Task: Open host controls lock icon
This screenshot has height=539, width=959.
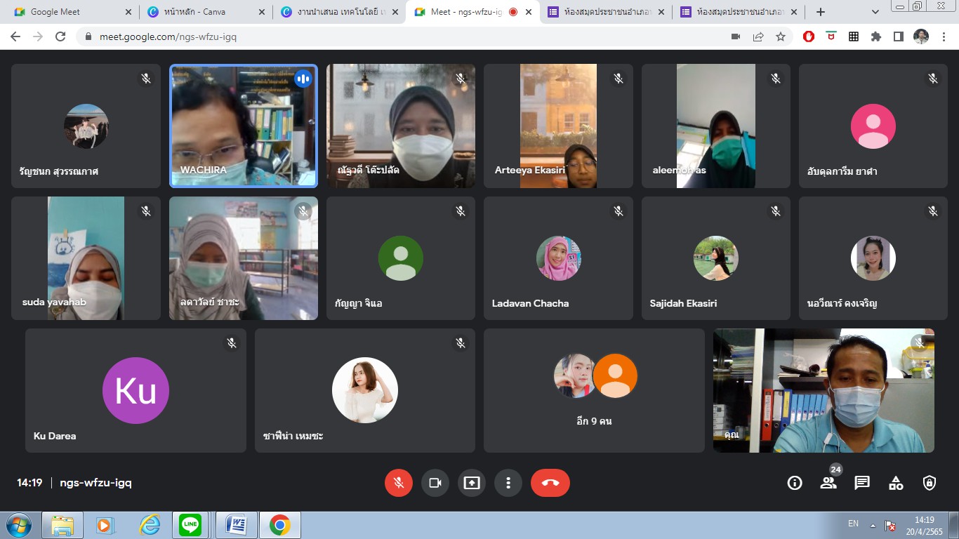Action: tap(930, 483)
